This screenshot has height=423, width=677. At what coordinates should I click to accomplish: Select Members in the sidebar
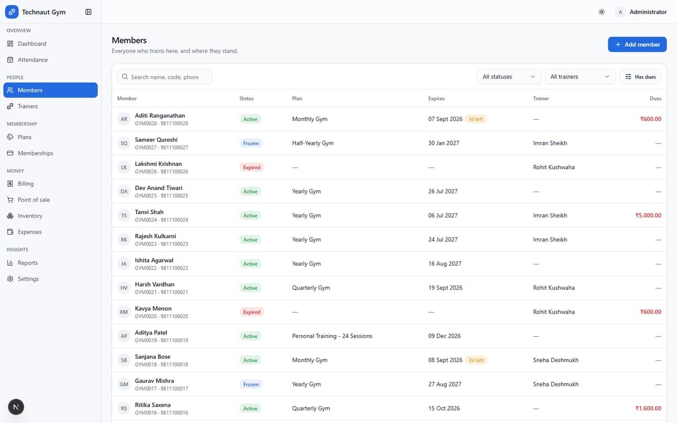point(50,90)
